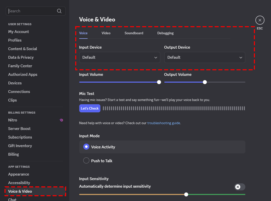Switch to the Debugging tab
Viewport: 271px width, 201px height.
[165, 33]
